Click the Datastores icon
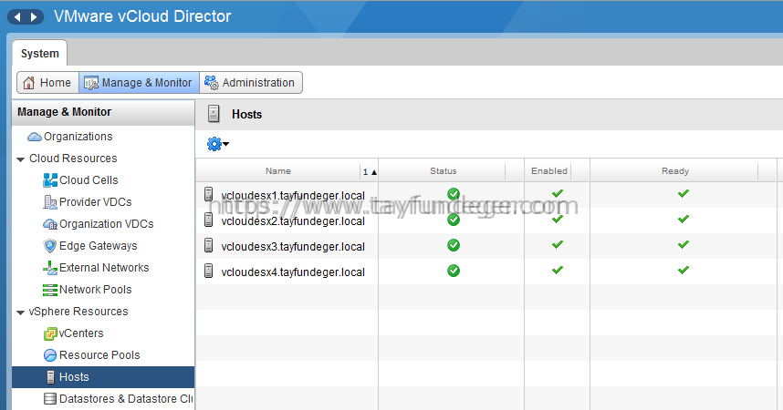This screenshot has height=410, width=783. point(50,398)
